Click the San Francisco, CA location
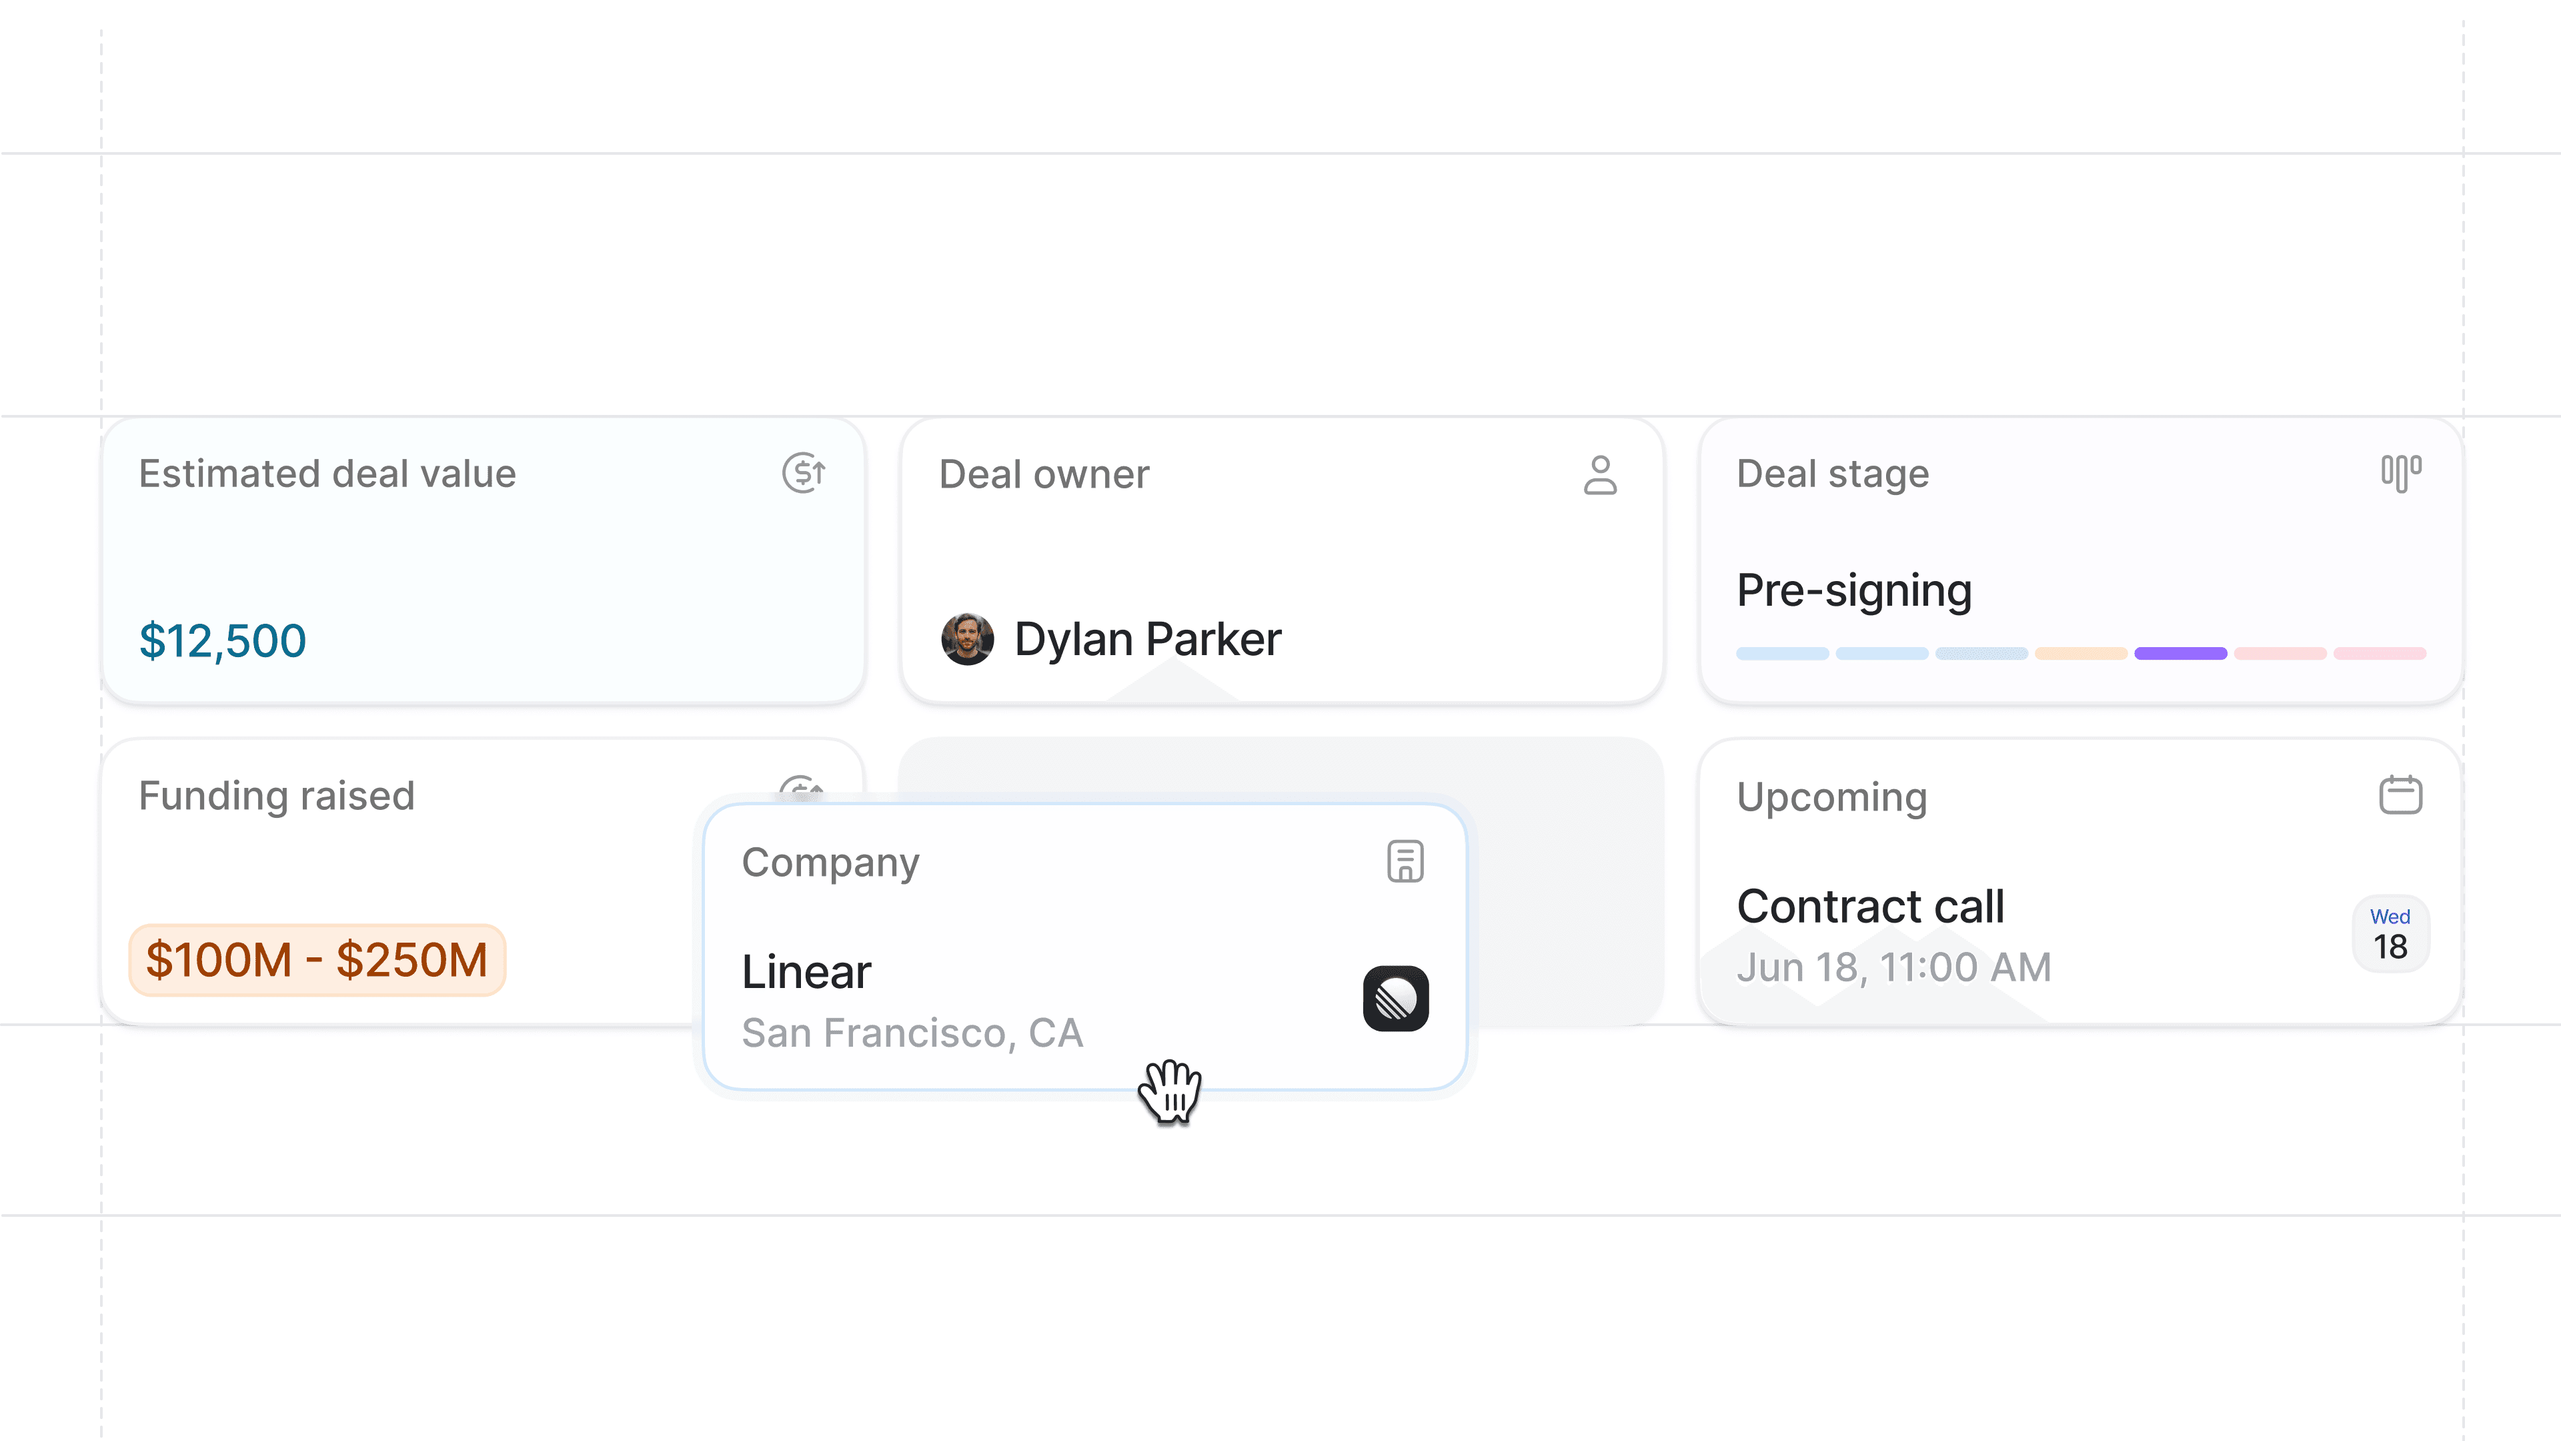 click(912, 1033)
